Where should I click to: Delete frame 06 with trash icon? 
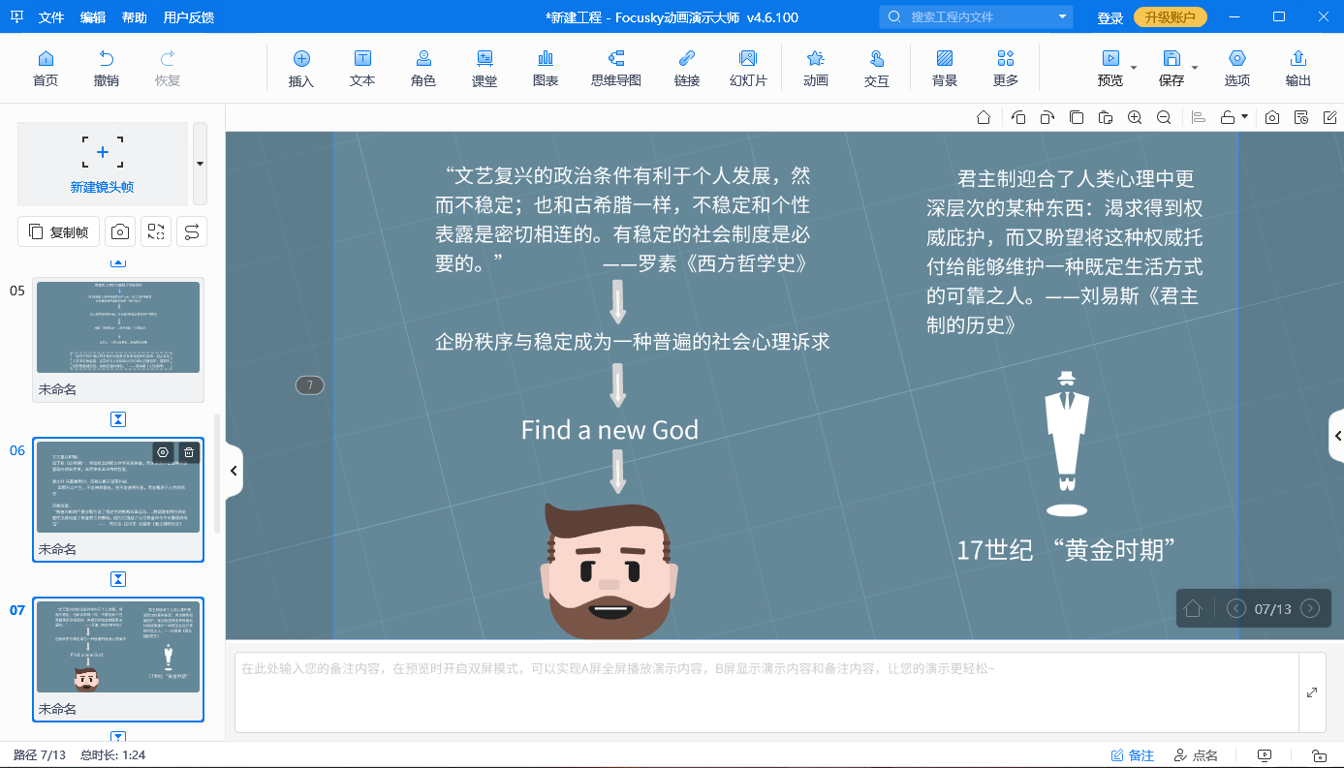[x=189, y=452]
